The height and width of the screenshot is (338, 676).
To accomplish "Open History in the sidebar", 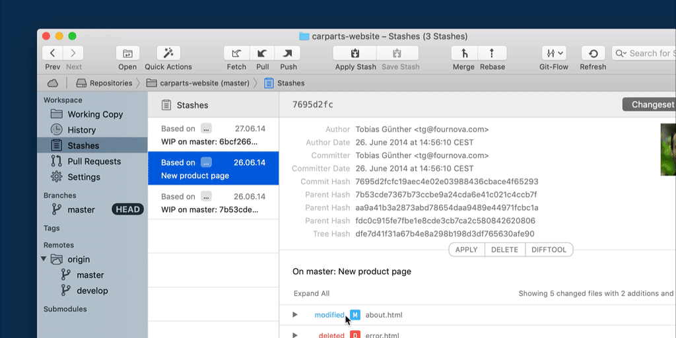I will coord(81,130).
